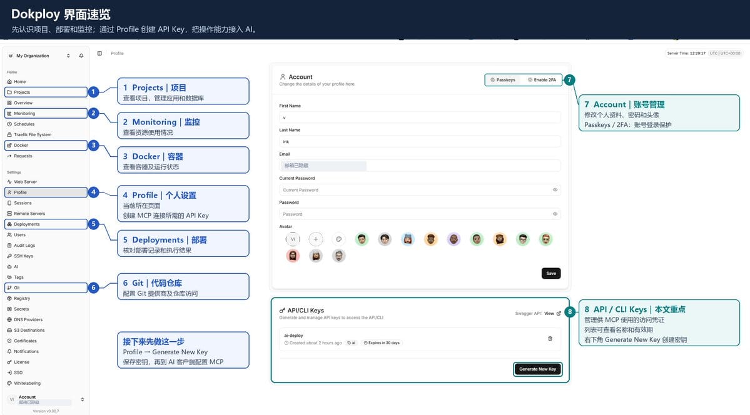
Task: Click into the Email field
Action: (420, 166)
